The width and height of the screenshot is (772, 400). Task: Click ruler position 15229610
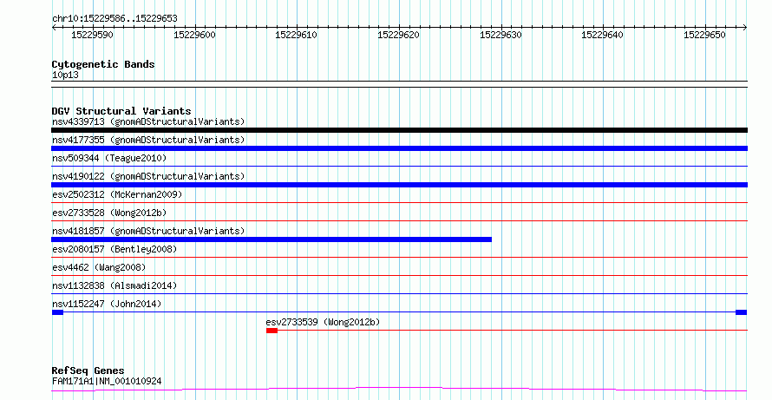pos(296,35)
